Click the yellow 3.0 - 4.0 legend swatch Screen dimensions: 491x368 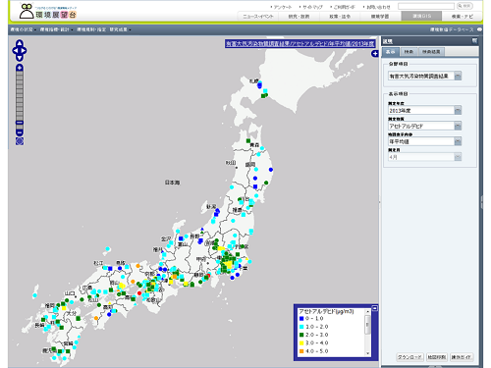[x=301, y=342]
